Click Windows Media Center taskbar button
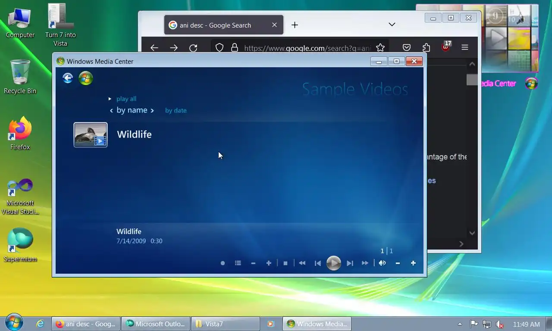 317,324
